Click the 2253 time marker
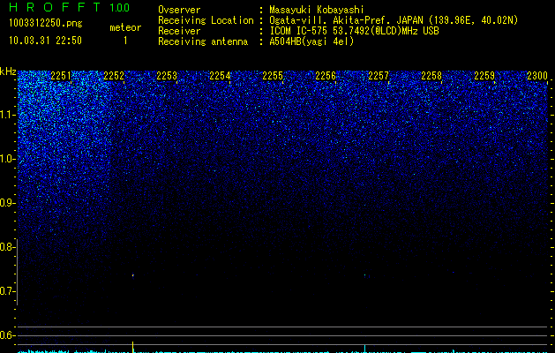 coord(167,76)
